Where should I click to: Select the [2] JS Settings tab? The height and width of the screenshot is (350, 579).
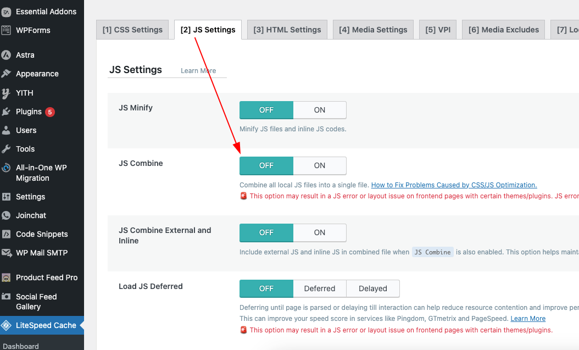(x=208, y=30)
